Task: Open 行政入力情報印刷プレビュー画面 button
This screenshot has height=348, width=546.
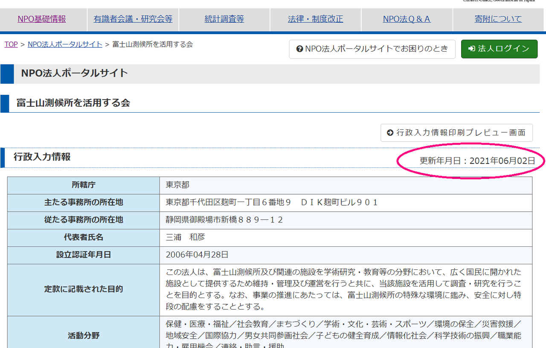Action: (x=456, y=133)
